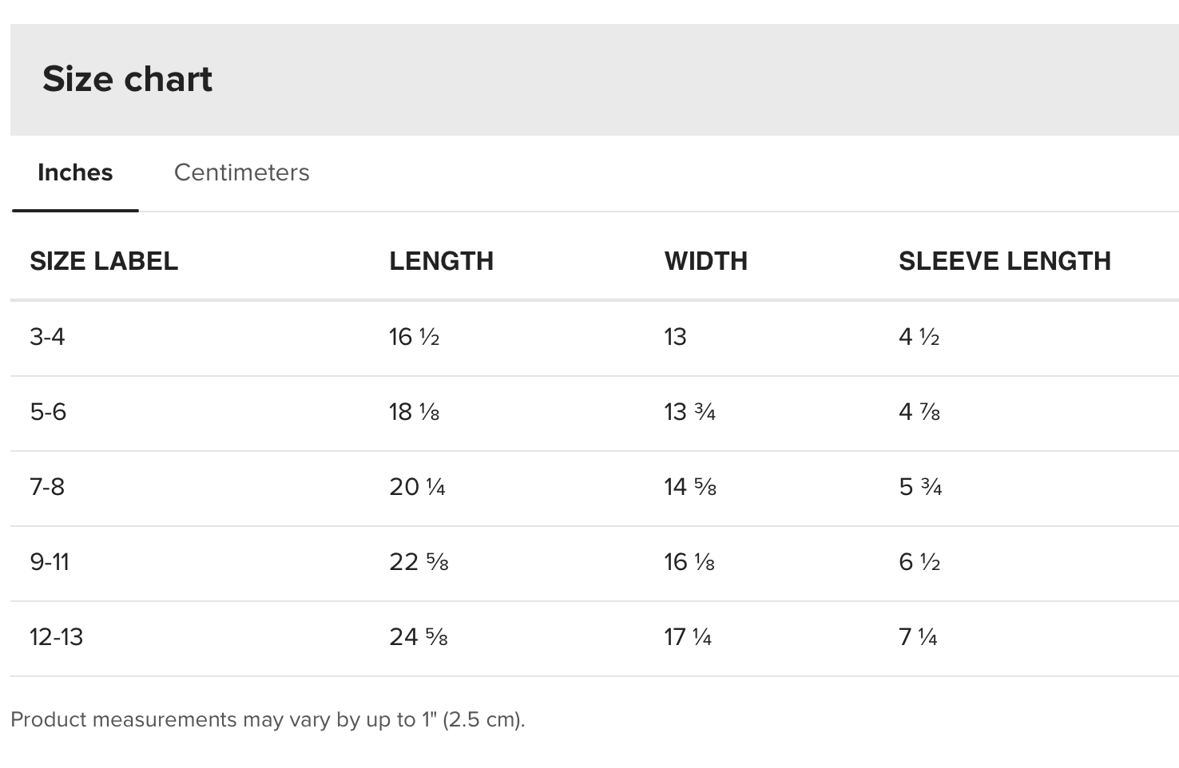Click the Size chart heading
The height and width of the screenshot is (768, 1179).
pyautogui.click(x=127, y=79)
